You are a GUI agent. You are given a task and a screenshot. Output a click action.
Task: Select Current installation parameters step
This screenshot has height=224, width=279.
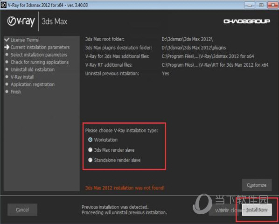click(x=40, y=47)
